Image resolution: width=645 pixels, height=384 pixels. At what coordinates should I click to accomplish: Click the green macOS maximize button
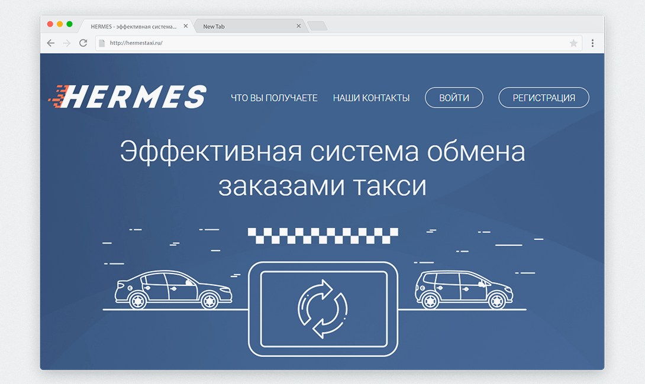tap(69, 24)
